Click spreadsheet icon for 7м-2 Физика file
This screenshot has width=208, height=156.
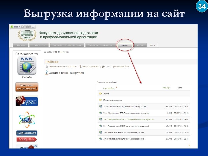point(101,139)
